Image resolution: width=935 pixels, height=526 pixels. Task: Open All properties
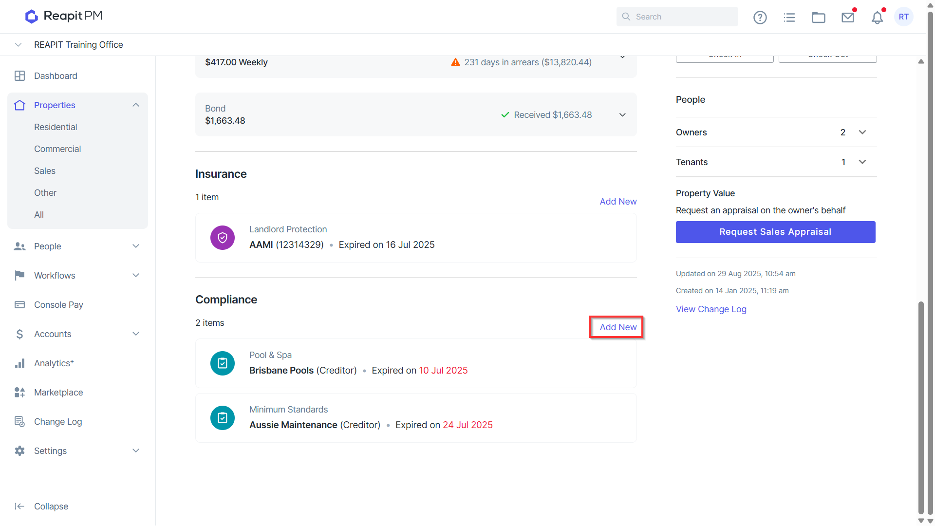tap(39, 215)
